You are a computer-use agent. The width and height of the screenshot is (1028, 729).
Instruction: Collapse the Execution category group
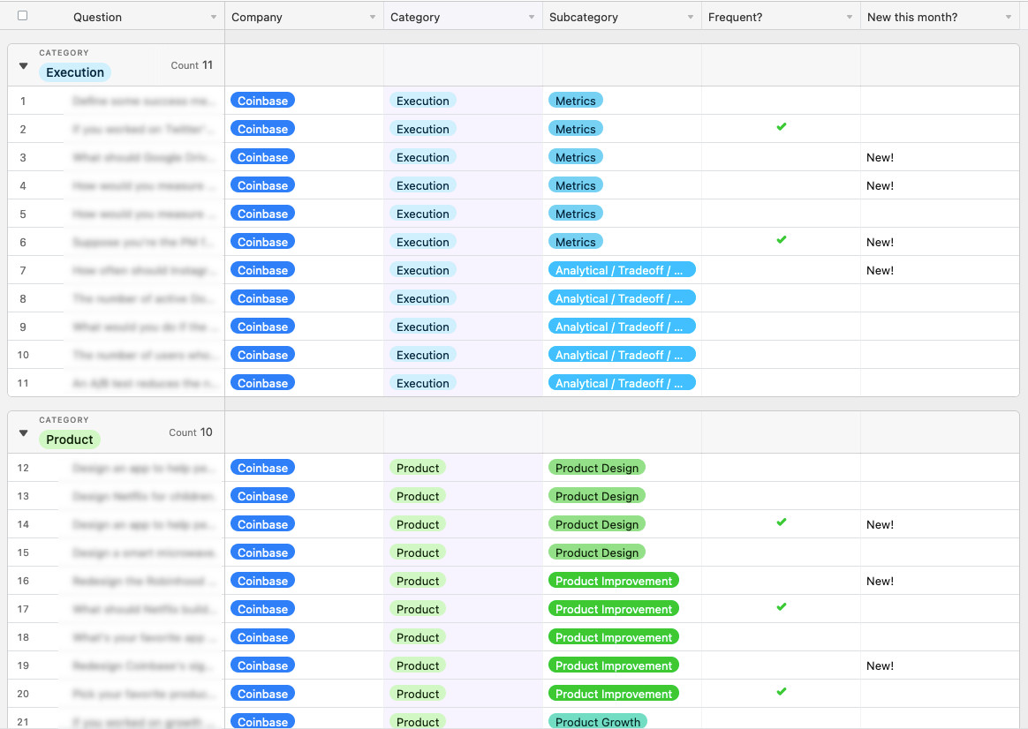click(x=24, y=66)
